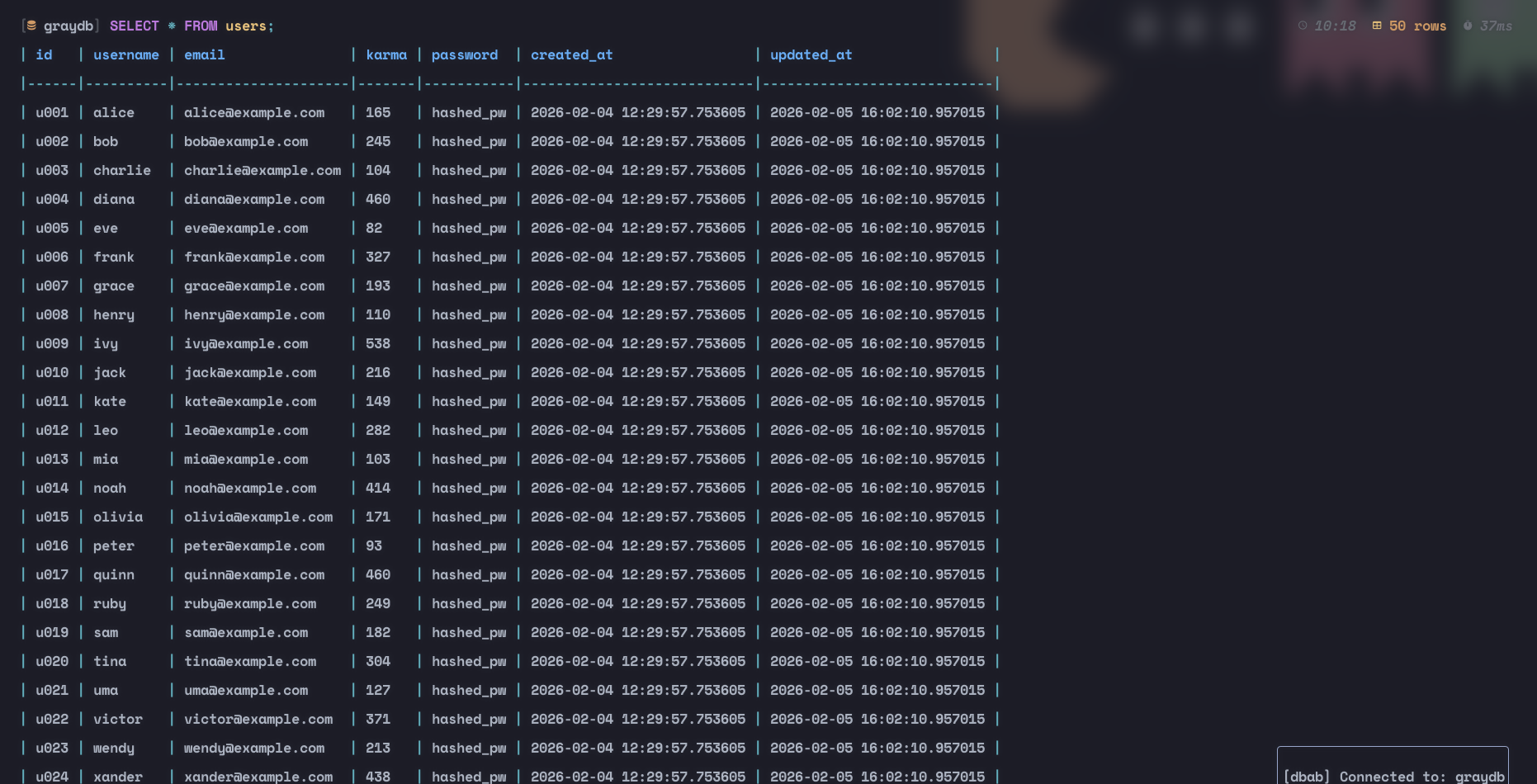Select the mia username cell
The height and width of the screenshot is (784, 1537).
[106, 459]
